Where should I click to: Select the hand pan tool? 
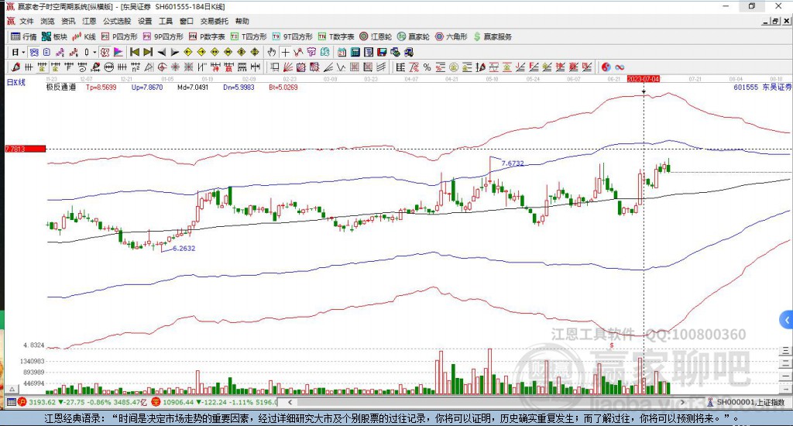point(272,52)
